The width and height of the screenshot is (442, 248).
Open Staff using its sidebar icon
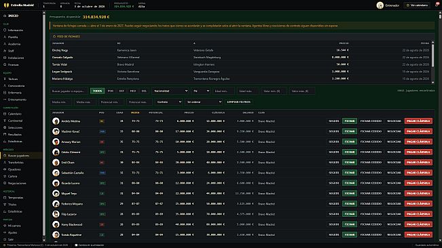[x=5, y=51]
